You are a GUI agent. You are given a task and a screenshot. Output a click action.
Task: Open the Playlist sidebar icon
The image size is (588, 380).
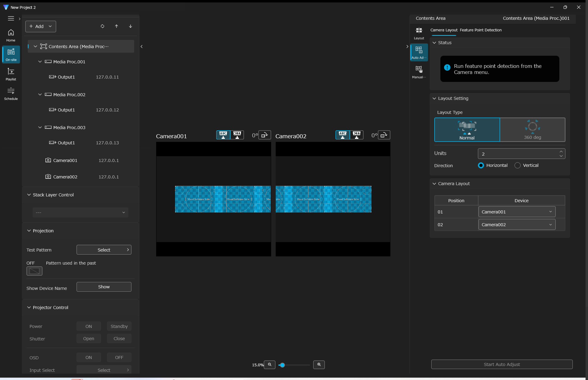[11, 74]
